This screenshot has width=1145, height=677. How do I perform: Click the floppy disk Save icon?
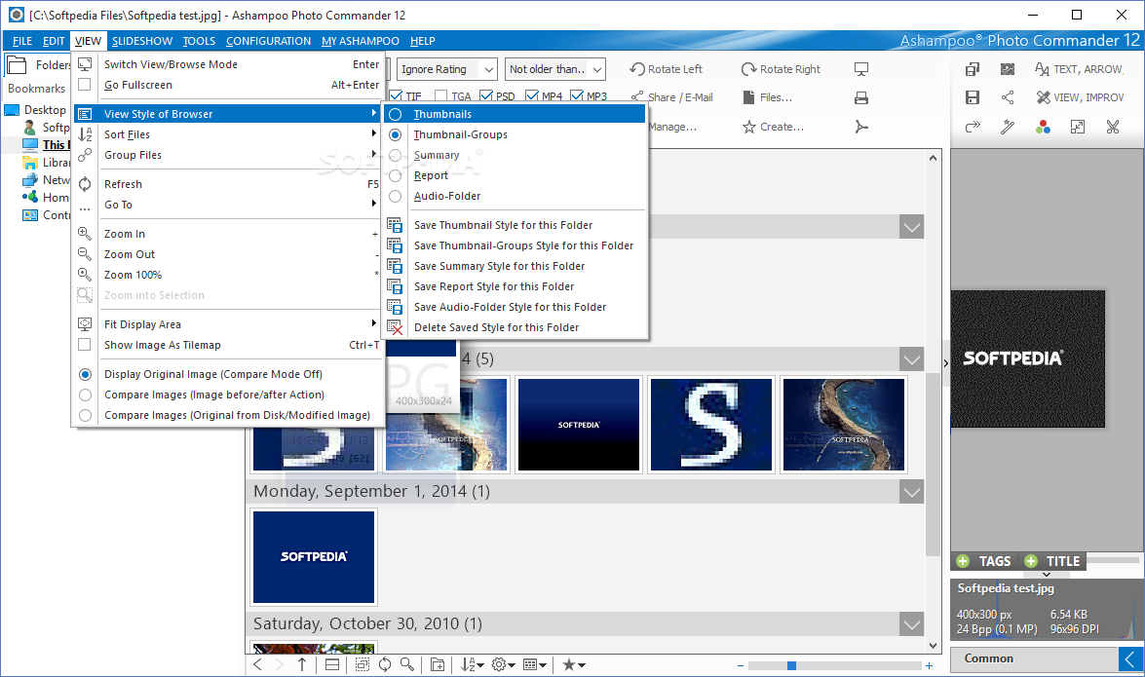(972, 97)
